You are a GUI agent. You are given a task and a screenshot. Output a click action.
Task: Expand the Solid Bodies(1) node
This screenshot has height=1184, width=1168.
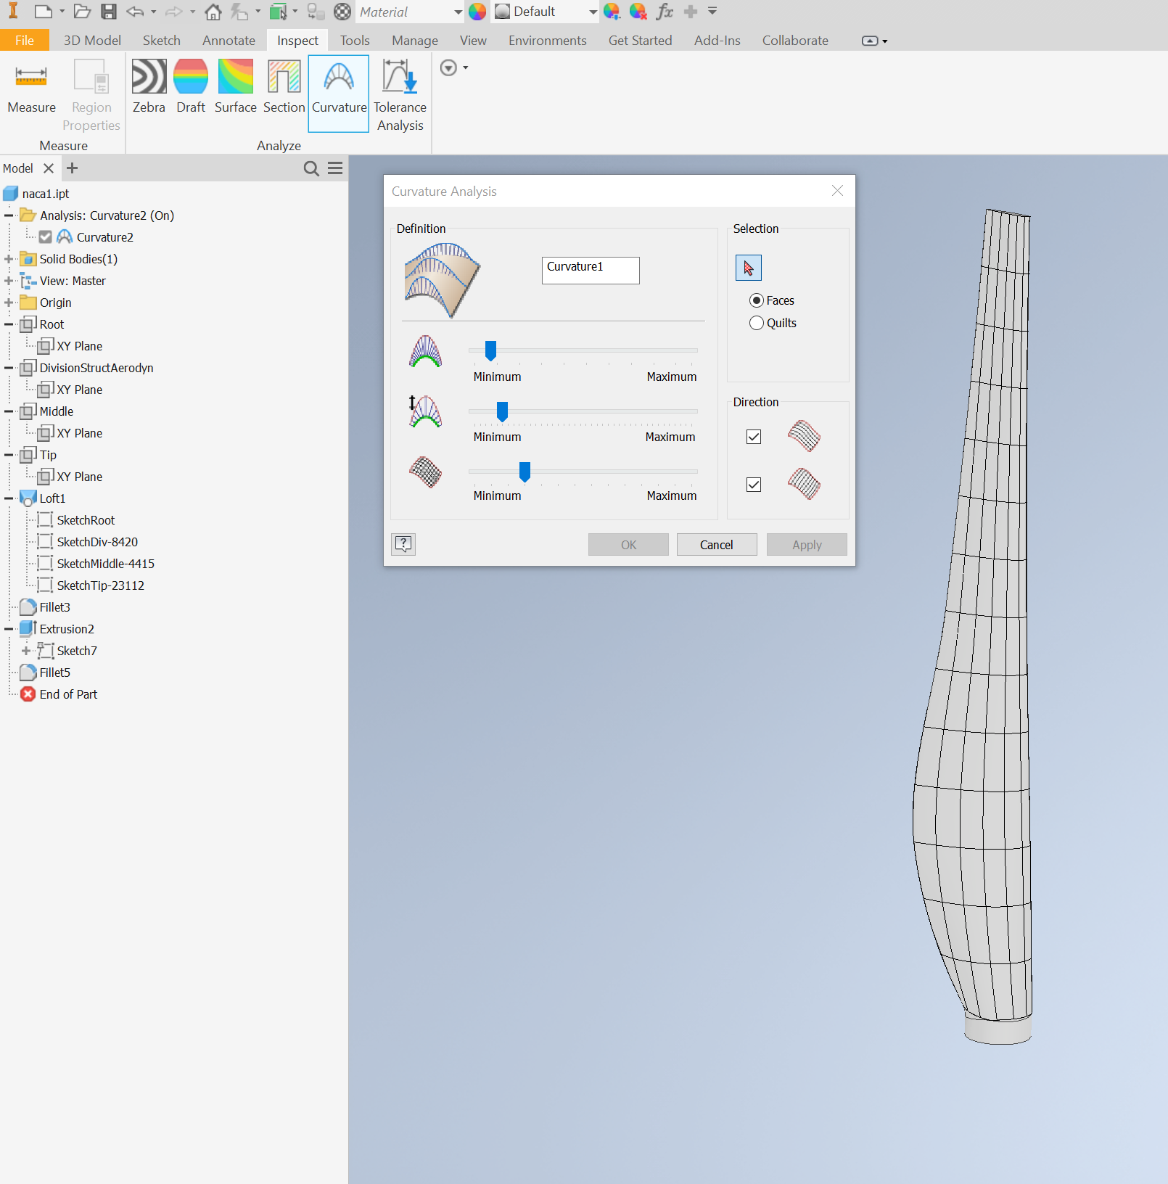pyautogui.click(x=9, y=259)
